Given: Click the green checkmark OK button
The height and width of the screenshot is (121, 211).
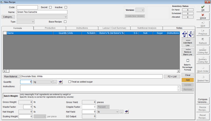Looking at the screenshot, I should pyautogui.click(x=203, y=8).
